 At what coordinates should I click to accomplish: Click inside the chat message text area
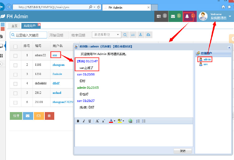134,135
